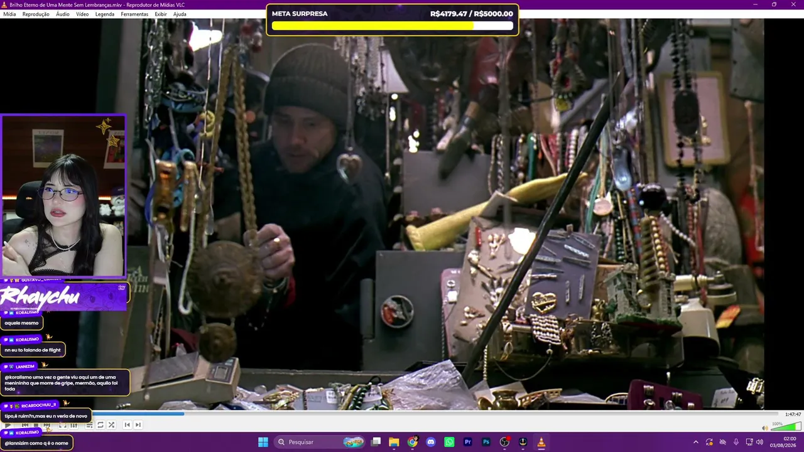This screenshot has height=452, width=804.
Task: Click the VLC cone icon in the taskbar
Action: [x=541, y=442]
